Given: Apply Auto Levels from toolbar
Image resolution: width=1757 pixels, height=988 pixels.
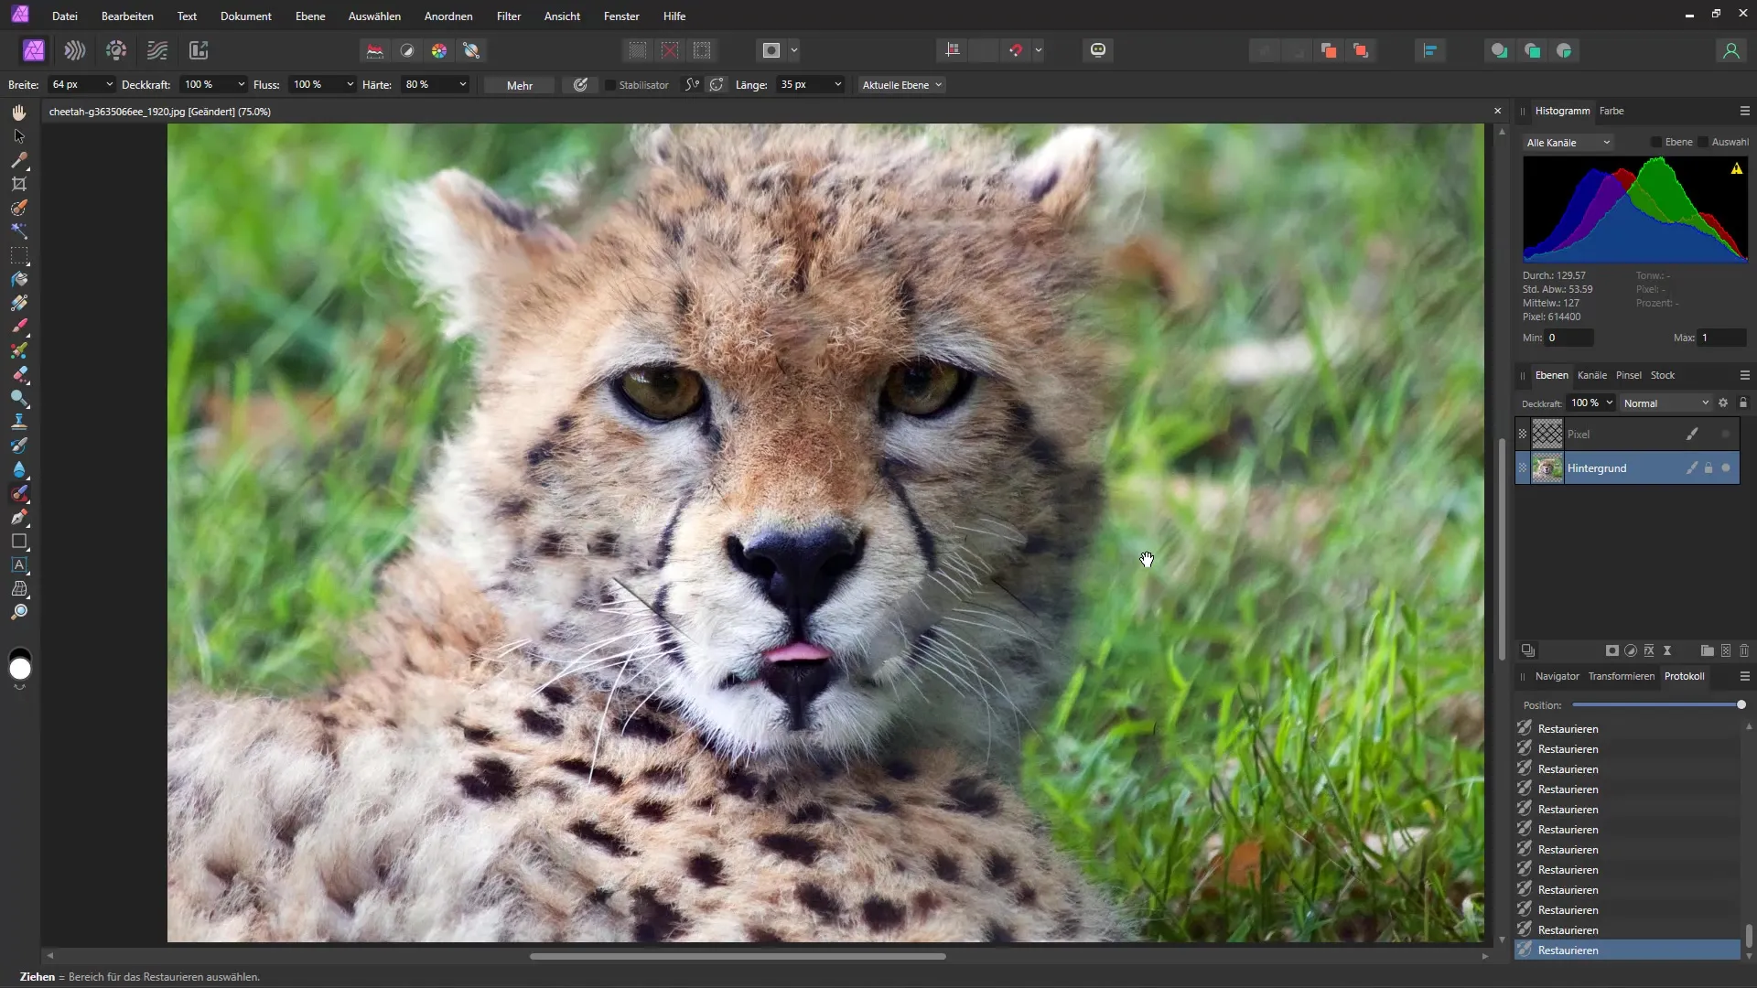Looking at the screenshot, I should (x=375, y=50).
